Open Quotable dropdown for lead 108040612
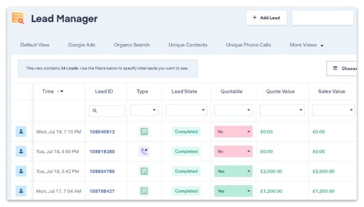The width and height of the screenshot is (364, 207). [x=233, y=132]
